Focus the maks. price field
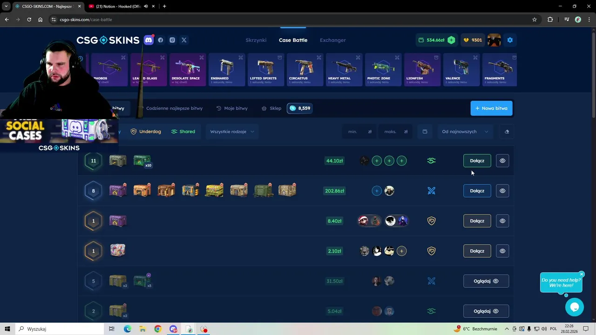 pos(395,132)
